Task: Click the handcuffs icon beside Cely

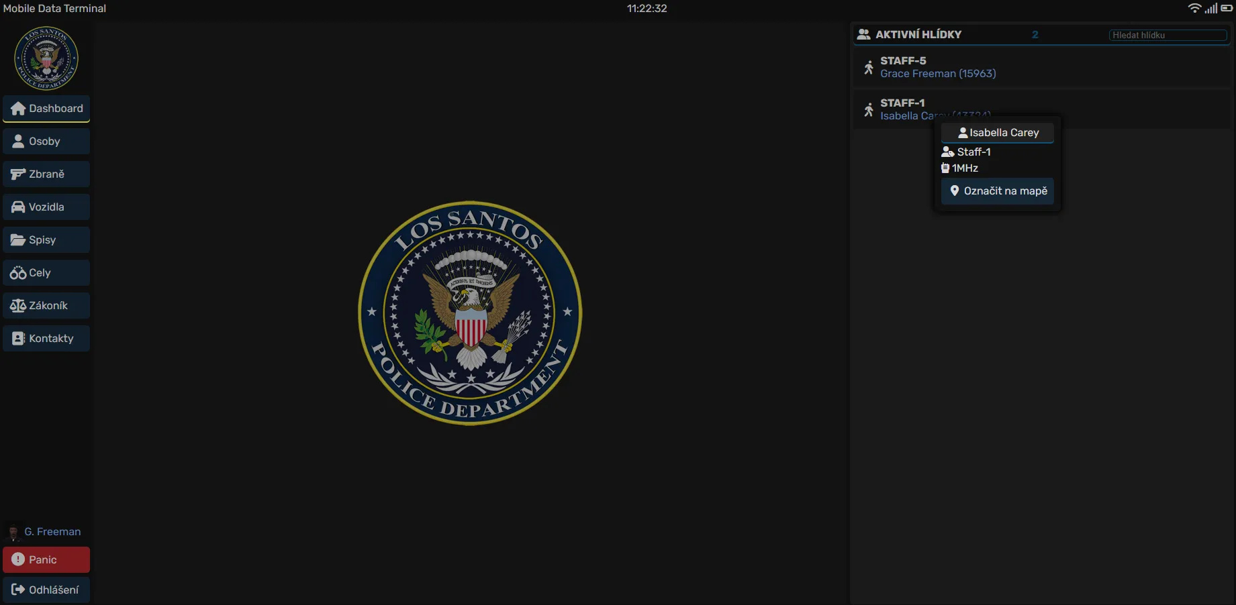Action: 18,273
